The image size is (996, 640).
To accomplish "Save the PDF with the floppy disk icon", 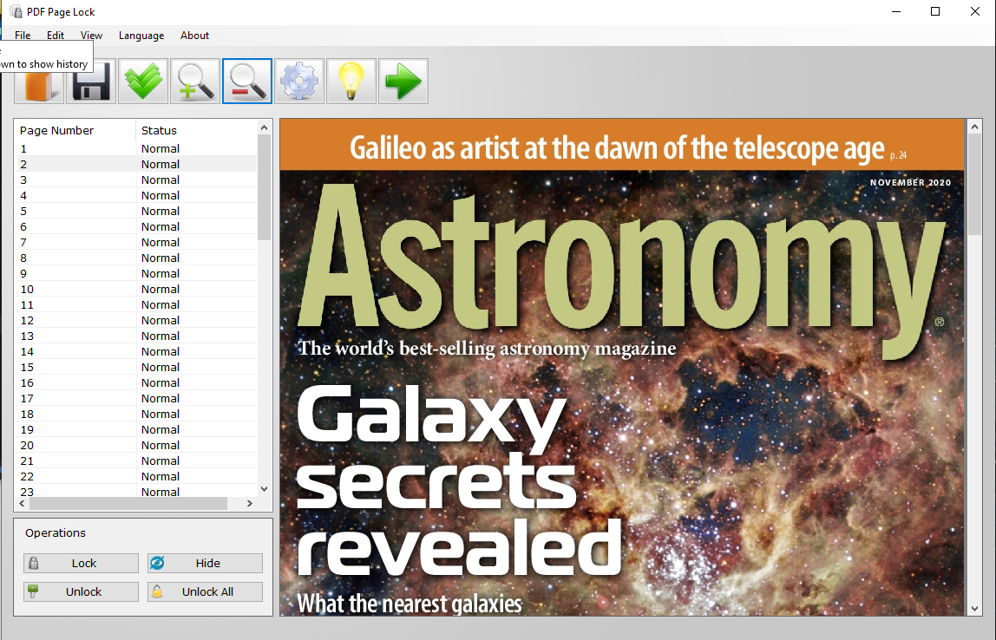I will 91,82.
